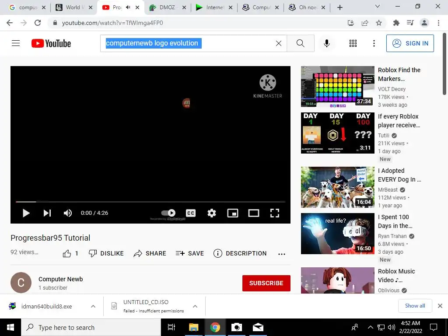Open the Chrome three-dot menu
Viewport: 448px width, 336px height.
438,23
